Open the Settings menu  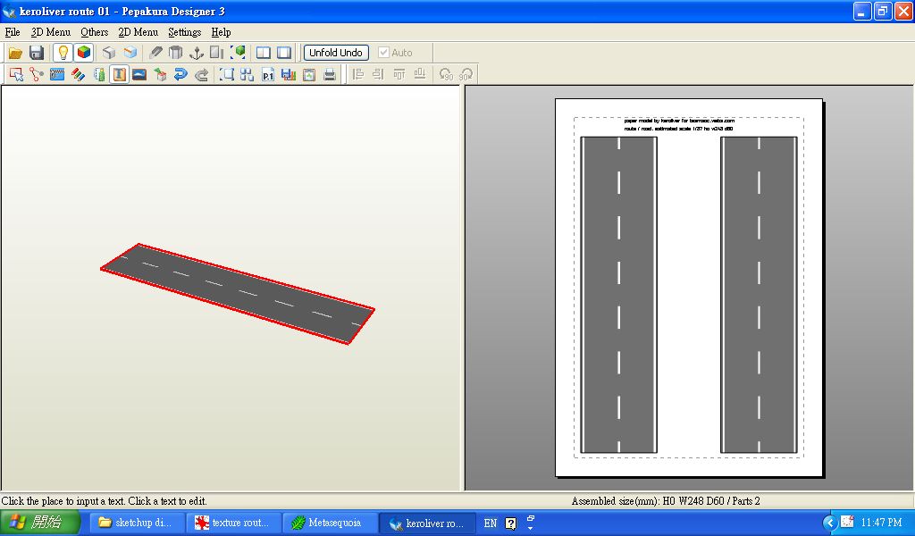(184, 32)
